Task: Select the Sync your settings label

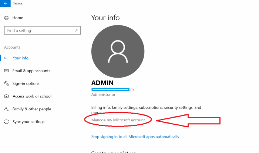Action: pos(28,122)
